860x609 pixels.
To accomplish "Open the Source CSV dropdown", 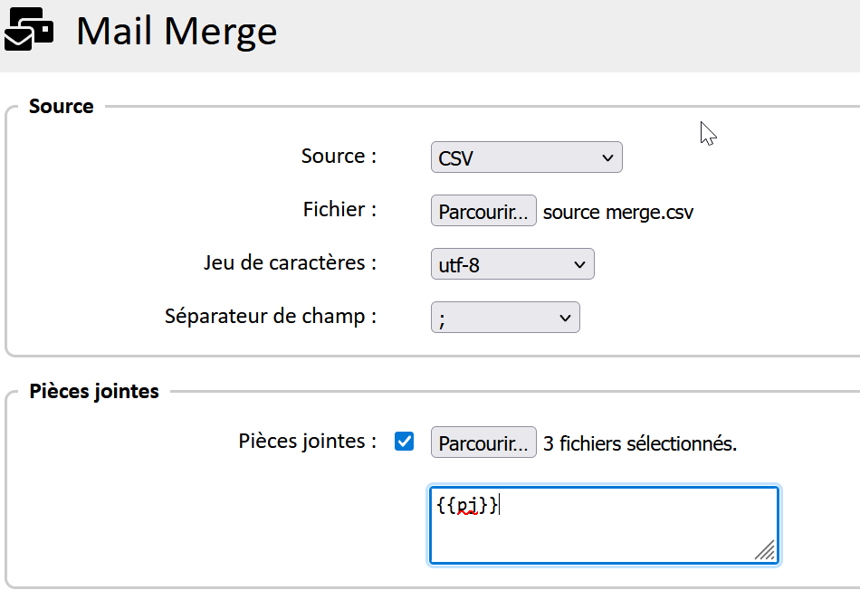I will pyautogui.click(x=526, y=158).
